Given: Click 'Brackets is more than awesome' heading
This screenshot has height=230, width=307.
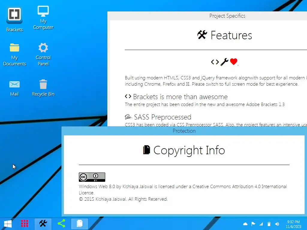Looking at the screenshot, I should pyautogui.click(x=180, y=97).
